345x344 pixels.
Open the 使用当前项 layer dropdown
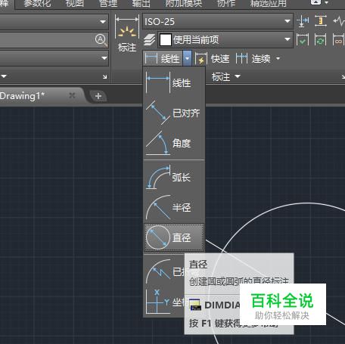(x=225, y=39)
